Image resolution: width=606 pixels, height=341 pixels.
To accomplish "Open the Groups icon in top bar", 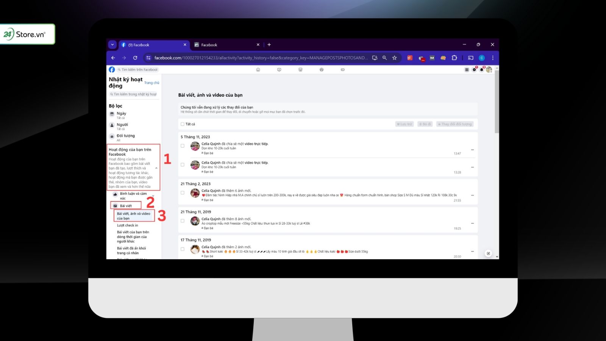I will [x=322, y=70].
